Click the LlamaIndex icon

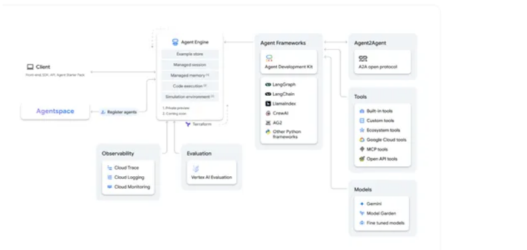(x=268, y=104)
